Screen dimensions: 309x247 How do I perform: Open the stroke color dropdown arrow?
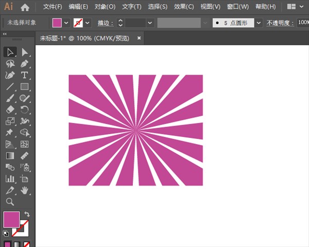click(88, 23)
